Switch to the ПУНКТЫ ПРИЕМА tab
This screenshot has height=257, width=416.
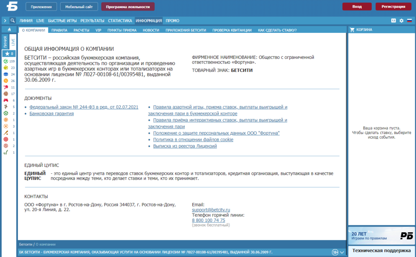(122, 30)
